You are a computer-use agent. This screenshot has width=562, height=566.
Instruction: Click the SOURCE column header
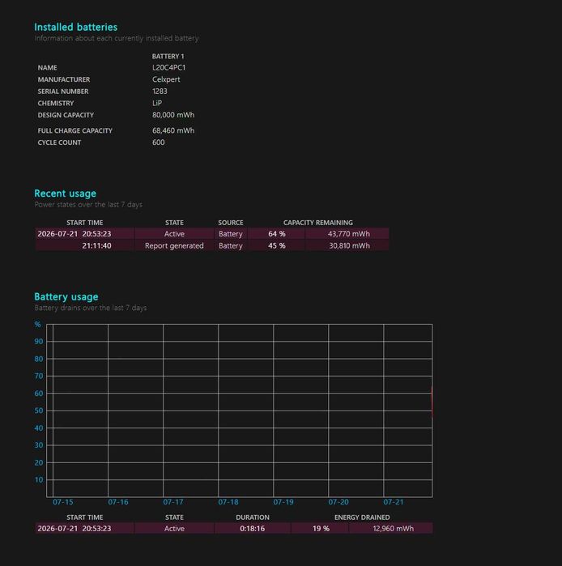click(x=231, y=223)
